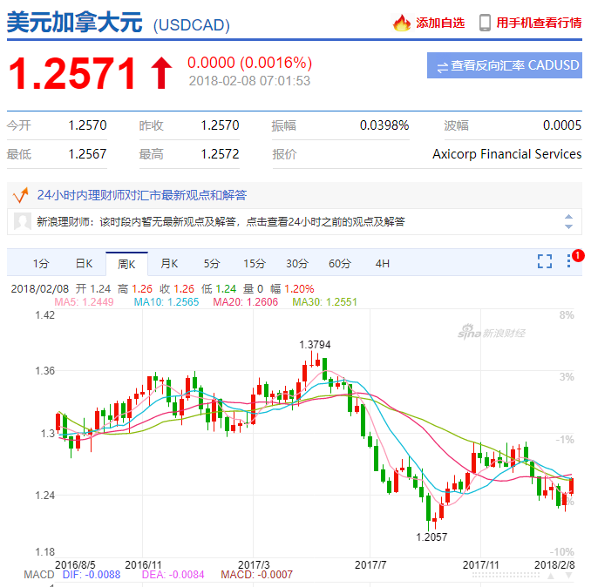
Task: Click the down arrow in the advisor news box
Action: click(x=568, y=226)
